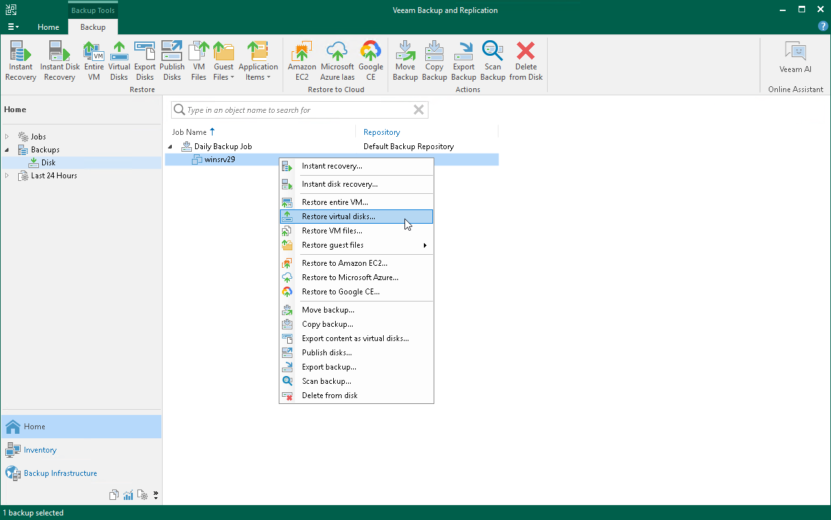Launch Instant Recovery from the ribbon
The height and width of the screenshot is (520, 831).
[x=21, y=61]
